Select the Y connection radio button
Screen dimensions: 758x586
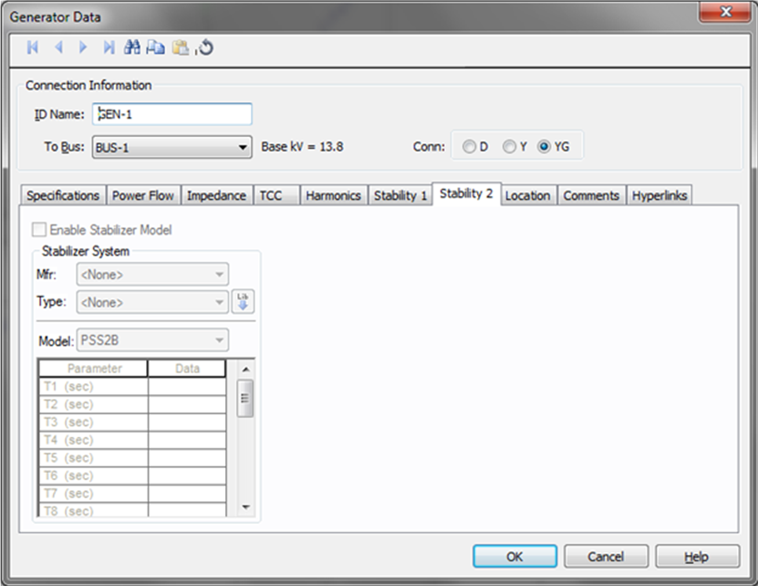[509, 146]
